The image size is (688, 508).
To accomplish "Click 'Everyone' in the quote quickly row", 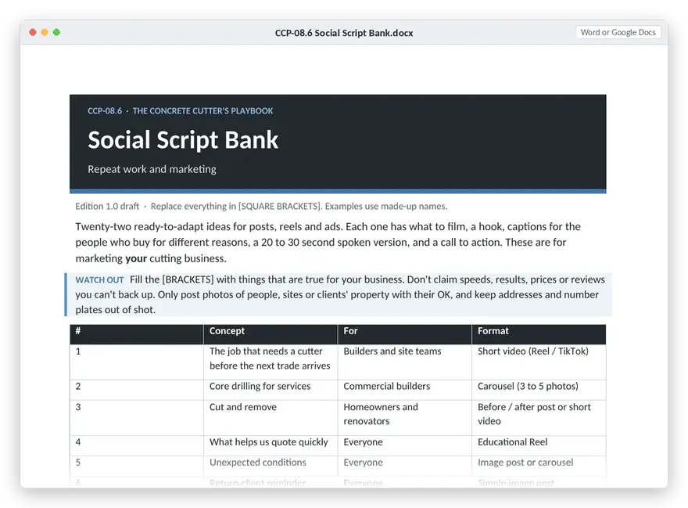I will 404,445.
